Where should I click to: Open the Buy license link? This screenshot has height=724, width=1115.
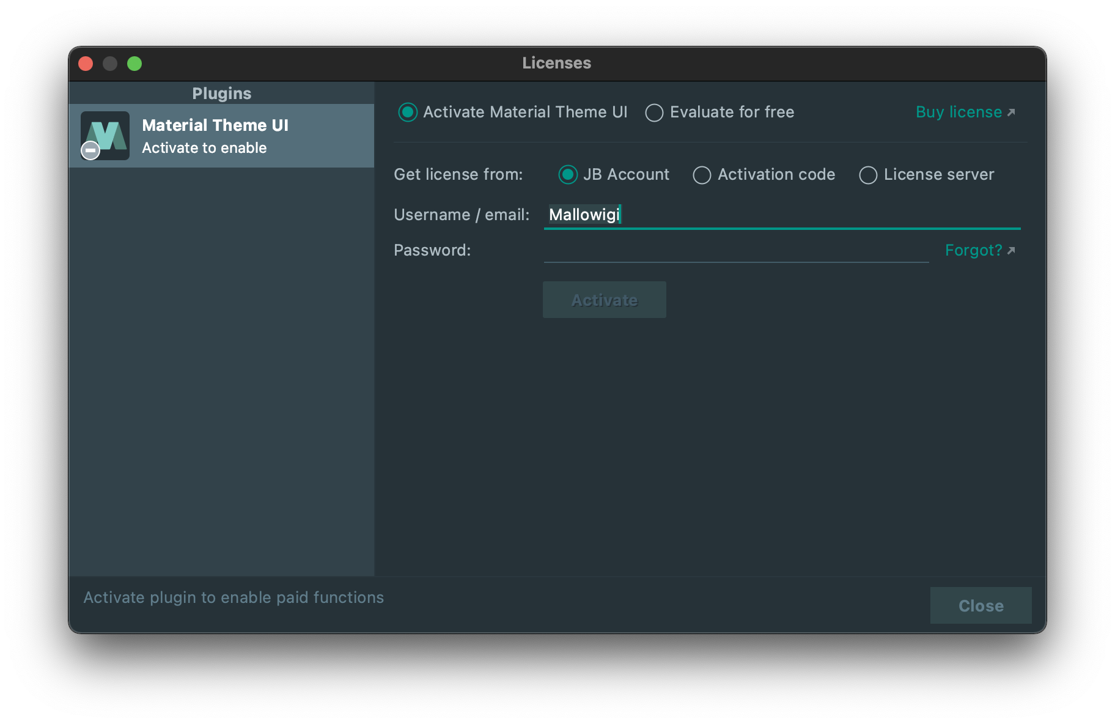pos(965,113)
